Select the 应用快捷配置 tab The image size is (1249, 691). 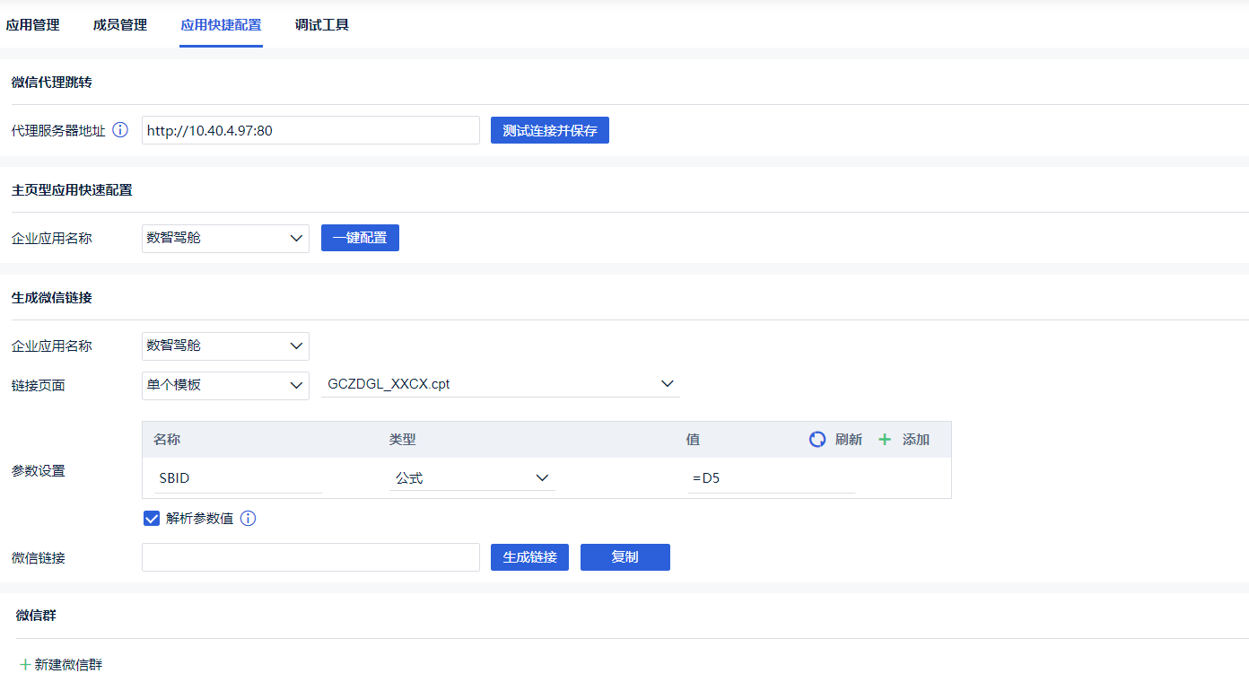coord(221,25)
